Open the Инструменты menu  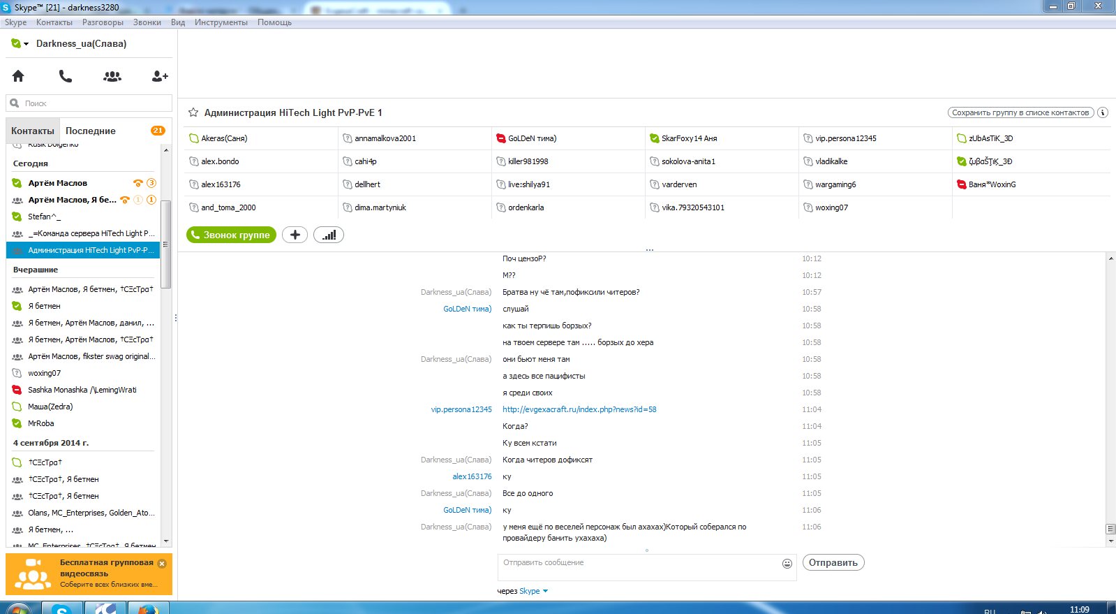(x=221, y=22)
